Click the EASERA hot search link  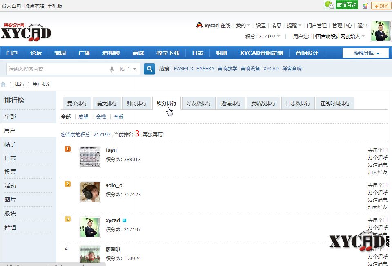[205, 69]
